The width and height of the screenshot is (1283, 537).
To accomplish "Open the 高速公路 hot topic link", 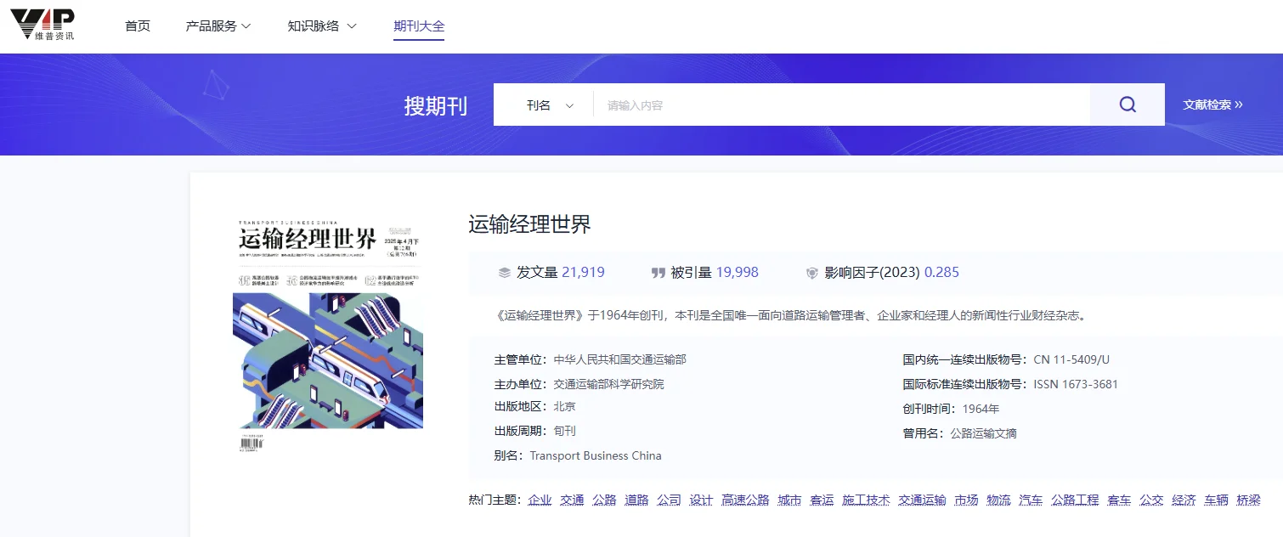I will pyautogui.click(x=745, y=500).
